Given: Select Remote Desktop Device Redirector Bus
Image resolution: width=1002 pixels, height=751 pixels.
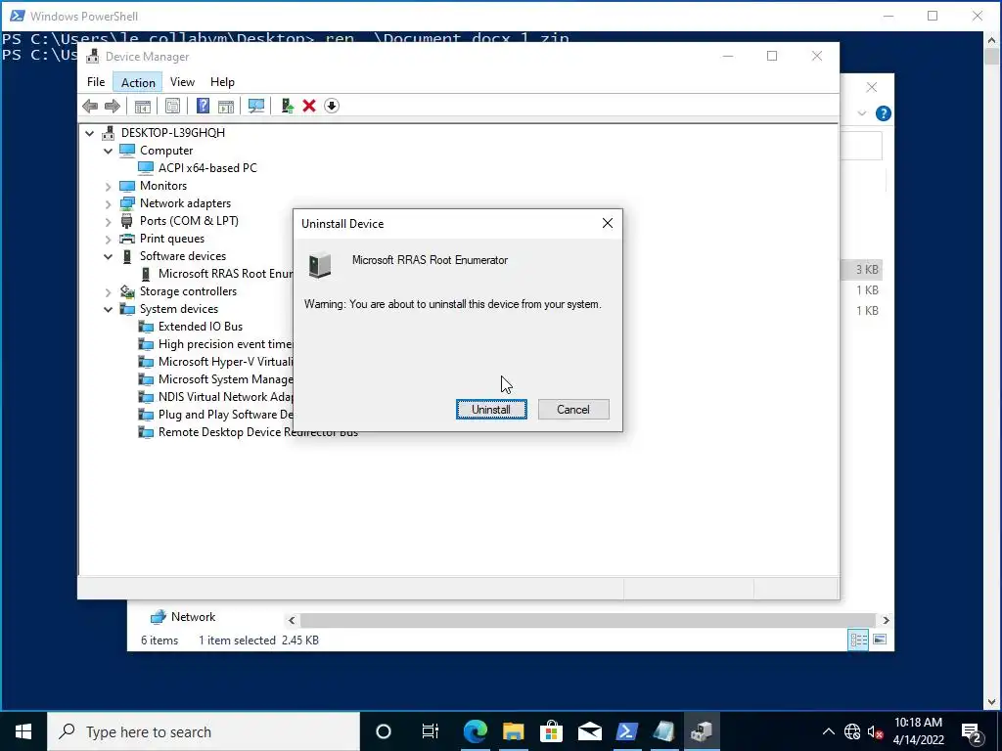Looking at the screenshot, I should coord(257,432).
